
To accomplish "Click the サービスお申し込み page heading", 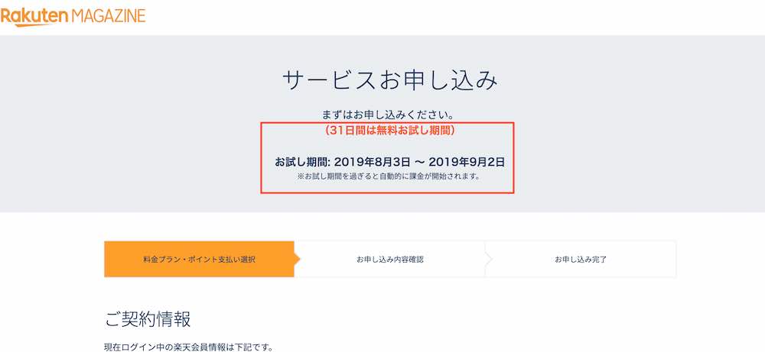I will point(390,80).
